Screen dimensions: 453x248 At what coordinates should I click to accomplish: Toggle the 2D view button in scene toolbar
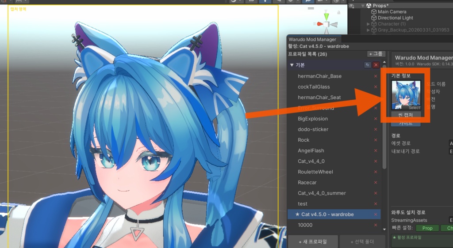[x=251, y=1]
